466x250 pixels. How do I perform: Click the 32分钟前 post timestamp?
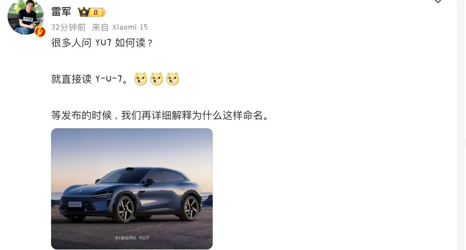(x=68, y=27)
